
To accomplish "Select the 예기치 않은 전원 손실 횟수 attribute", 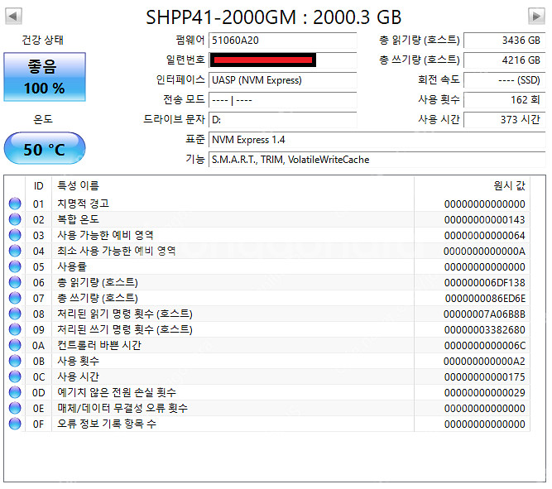I will 117,392.
